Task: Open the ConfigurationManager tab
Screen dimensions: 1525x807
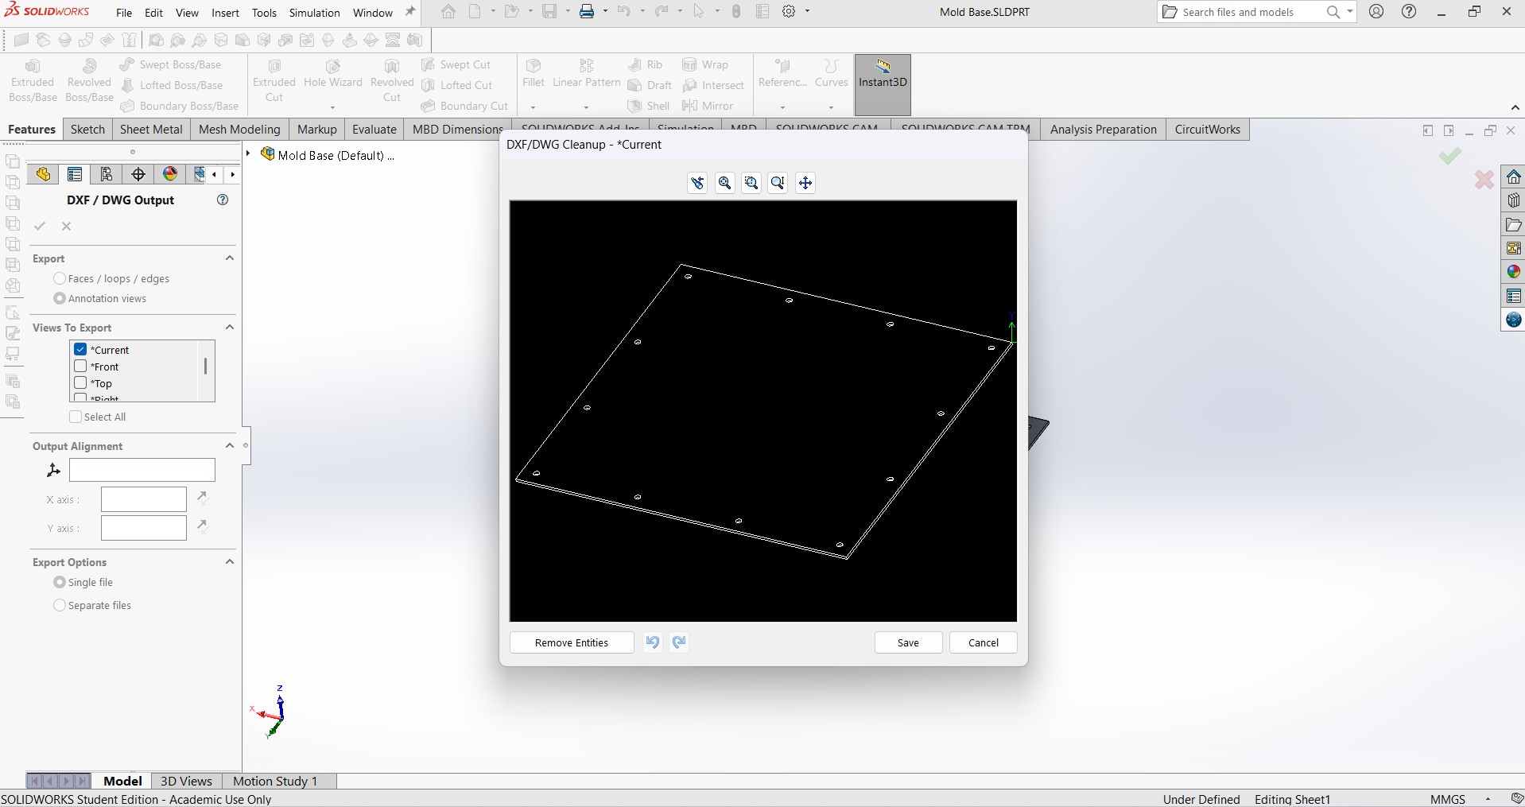Action: [107, 174]
